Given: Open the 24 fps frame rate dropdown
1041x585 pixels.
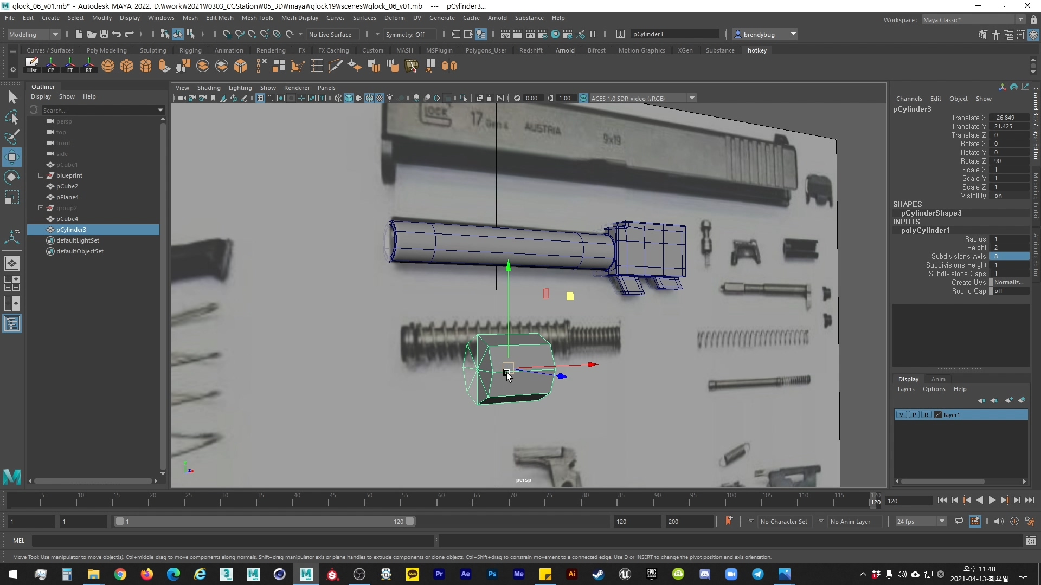Looking at the screenshot, I should pos(920,521).
